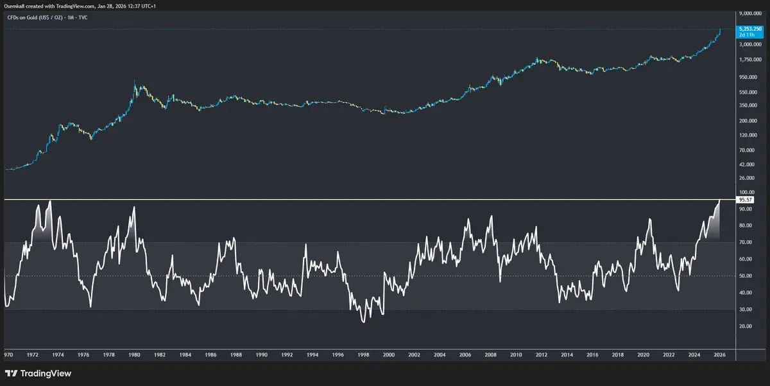Screen dimensions: 770x386
Task: Click the 70.00 RSI scale label
Action: [745, 242]
